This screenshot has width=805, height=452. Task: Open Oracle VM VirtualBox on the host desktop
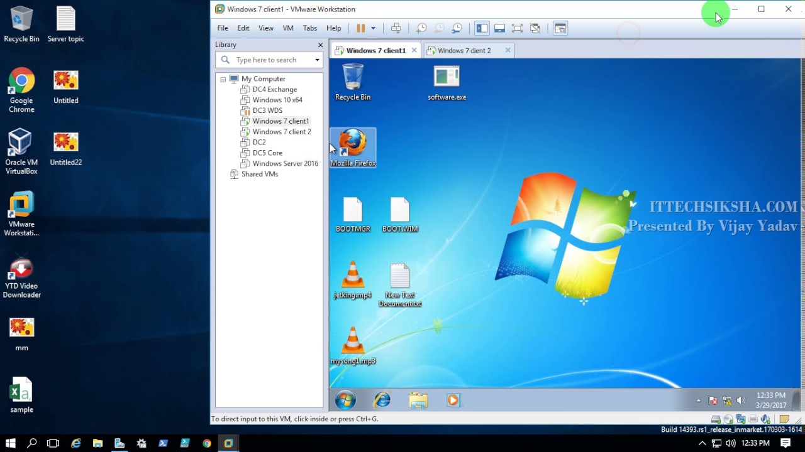[21, 152]
